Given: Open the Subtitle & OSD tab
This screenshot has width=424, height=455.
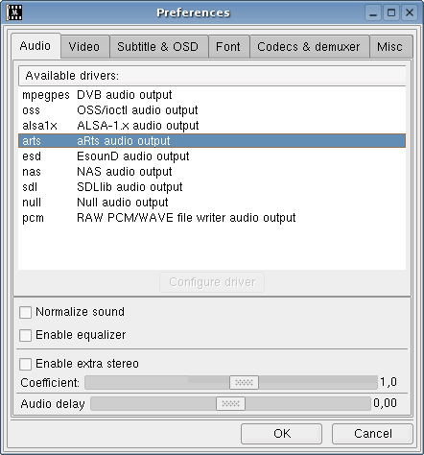Looking at the screenshot, I should (x=158, y=47).
